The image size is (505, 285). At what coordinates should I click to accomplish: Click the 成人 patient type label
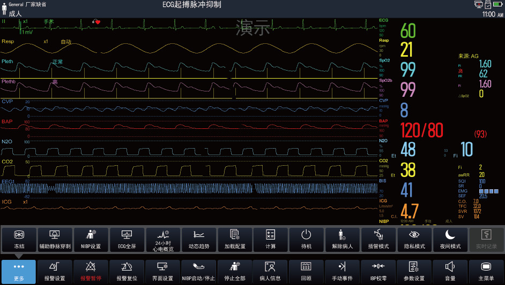click(x=15, y=13)
